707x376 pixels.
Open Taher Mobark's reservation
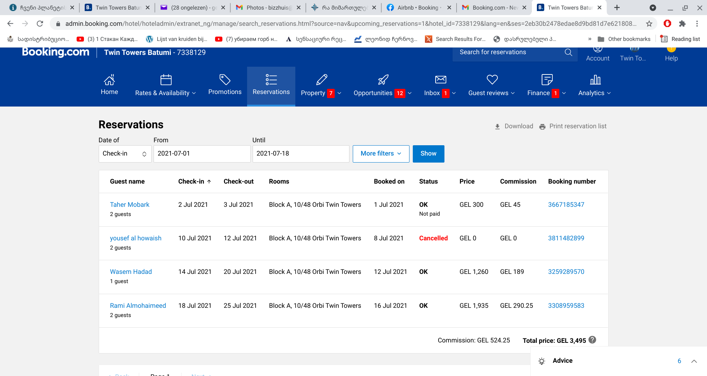click(130, 205)
